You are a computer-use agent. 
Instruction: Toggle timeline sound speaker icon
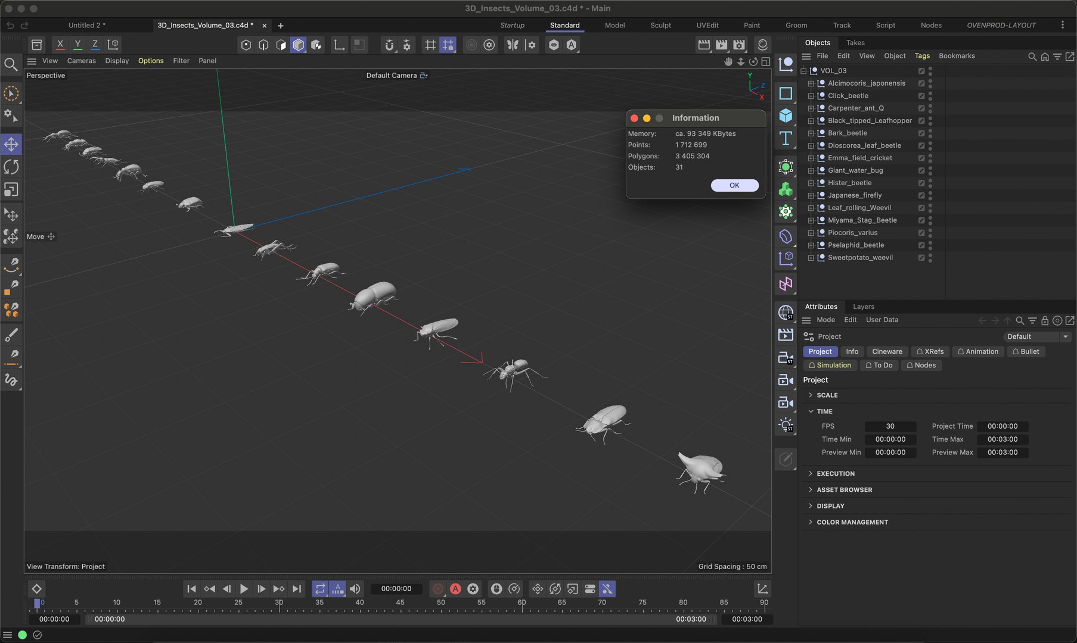(355, 589)
